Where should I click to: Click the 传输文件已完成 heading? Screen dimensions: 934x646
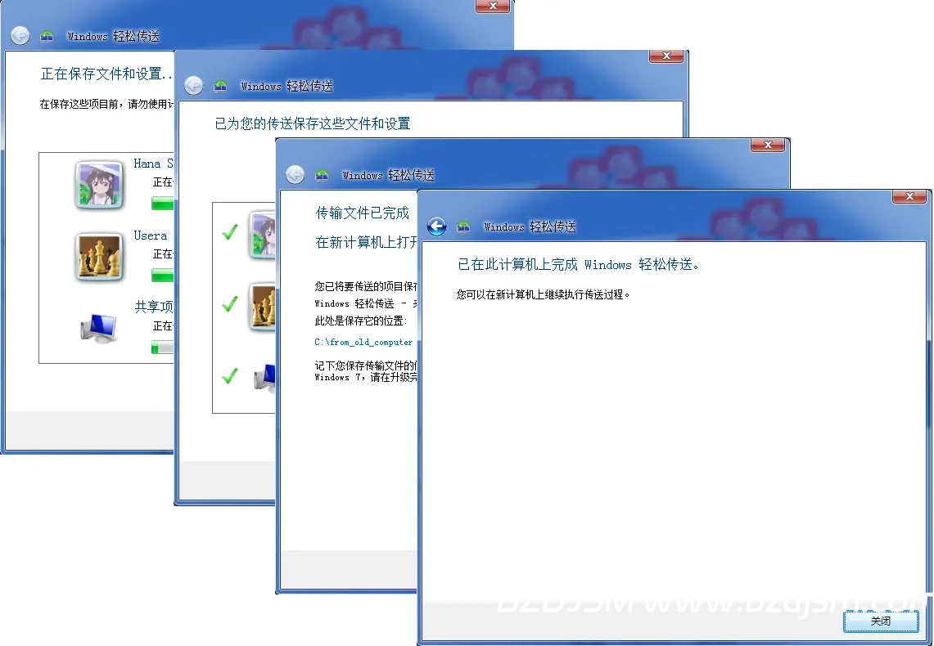pos(362,213)
